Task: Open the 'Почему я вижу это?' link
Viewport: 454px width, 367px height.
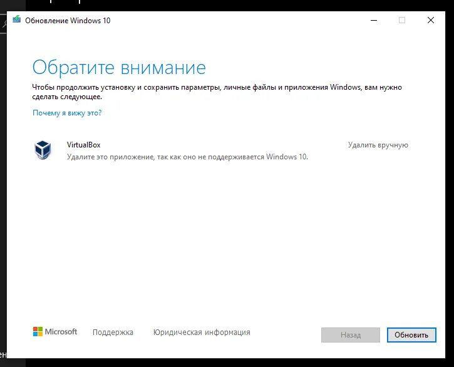Action: click(67, 113)
